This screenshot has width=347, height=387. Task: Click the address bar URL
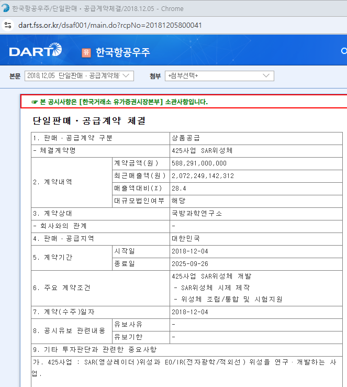[110, 25]
